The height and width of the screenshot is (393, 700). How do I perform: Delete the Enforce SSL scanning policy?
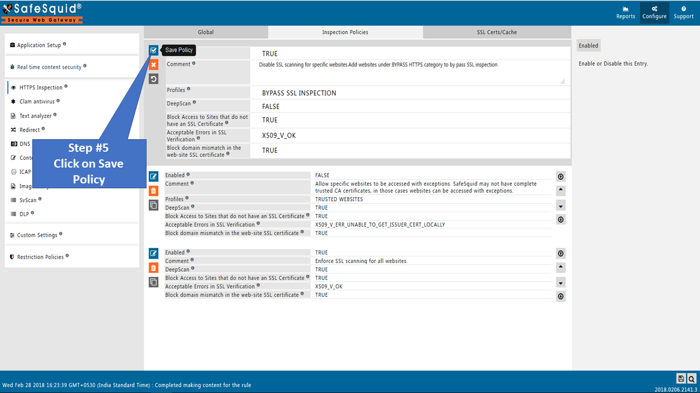154,267
